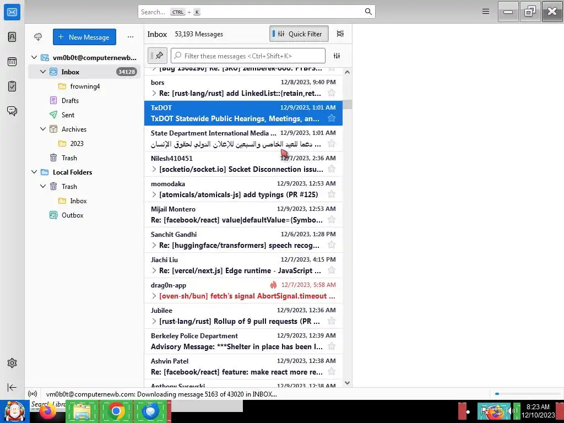Open the Drafts folder
Image resolution: width=564 pixels, height=423 pixels.
[84, 101]
